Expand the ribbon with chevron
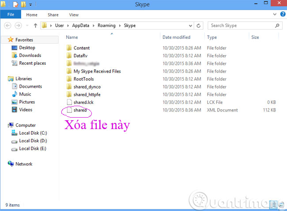This screenshot has height=211, width=287. click(275, 14)
